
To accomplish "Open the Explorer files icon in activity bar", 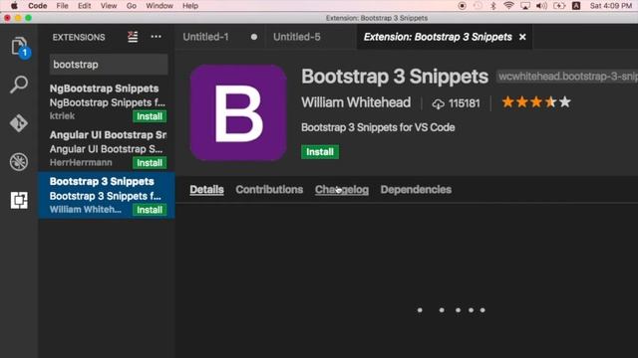I will coord(19,47).
